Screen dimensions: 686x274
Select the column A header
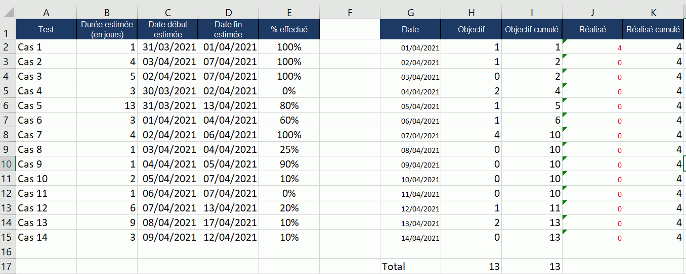point(46,13)
